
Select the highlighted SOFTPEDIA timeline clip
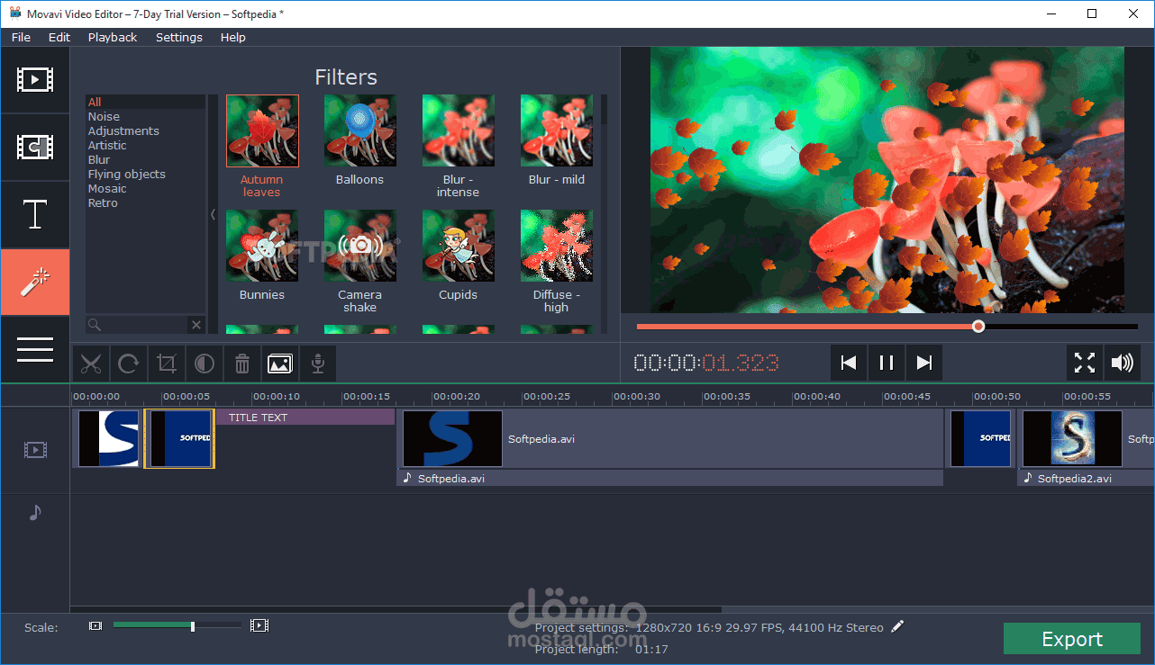(180, 438)
